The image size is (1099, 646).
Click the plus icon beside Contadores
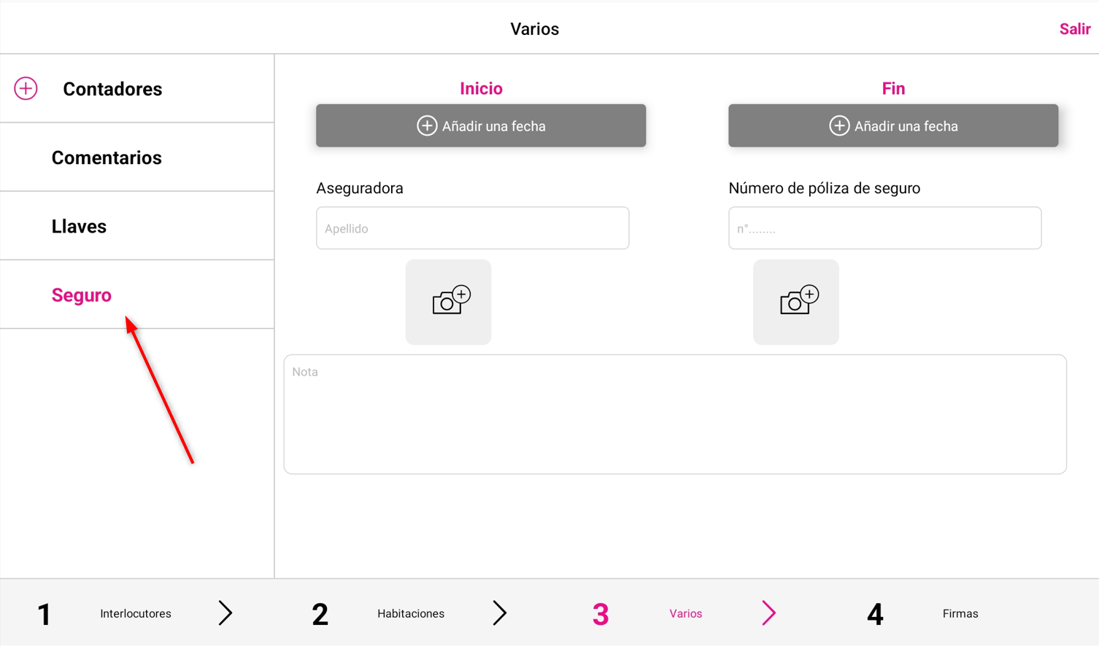[26, 88]
